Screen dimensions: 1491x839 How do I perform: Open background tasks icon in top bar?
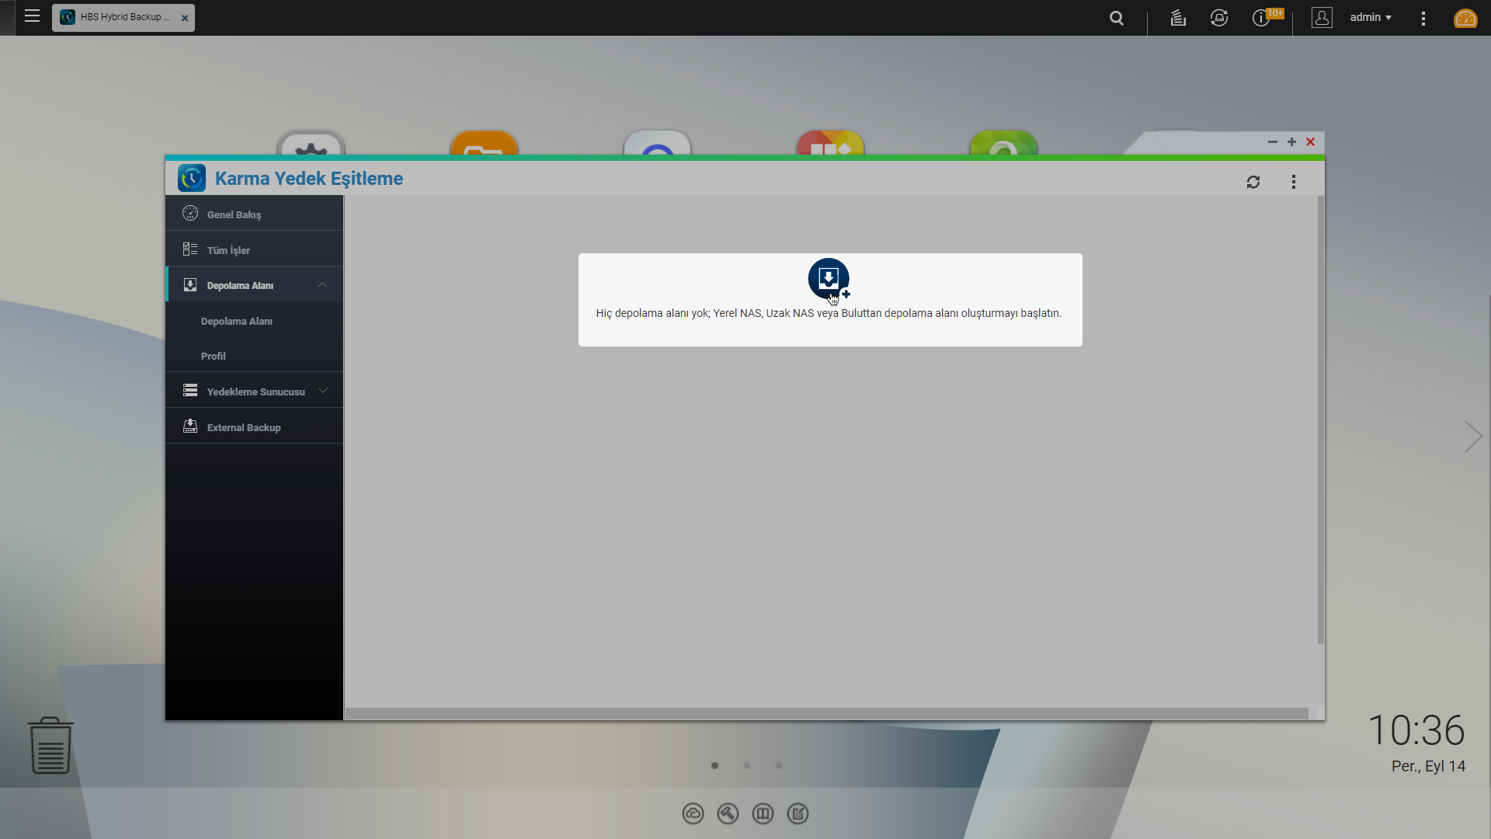[x=1177, y=18]
